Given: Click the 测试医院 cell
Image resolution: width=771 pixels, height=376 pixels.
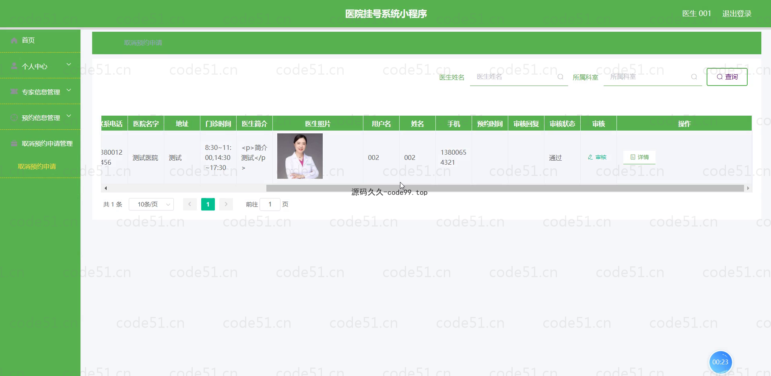Looking at the screenshot, I should (145, 158).
